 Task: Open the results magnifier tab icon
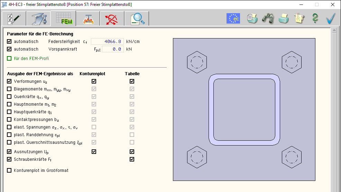(x=137, y=19)
